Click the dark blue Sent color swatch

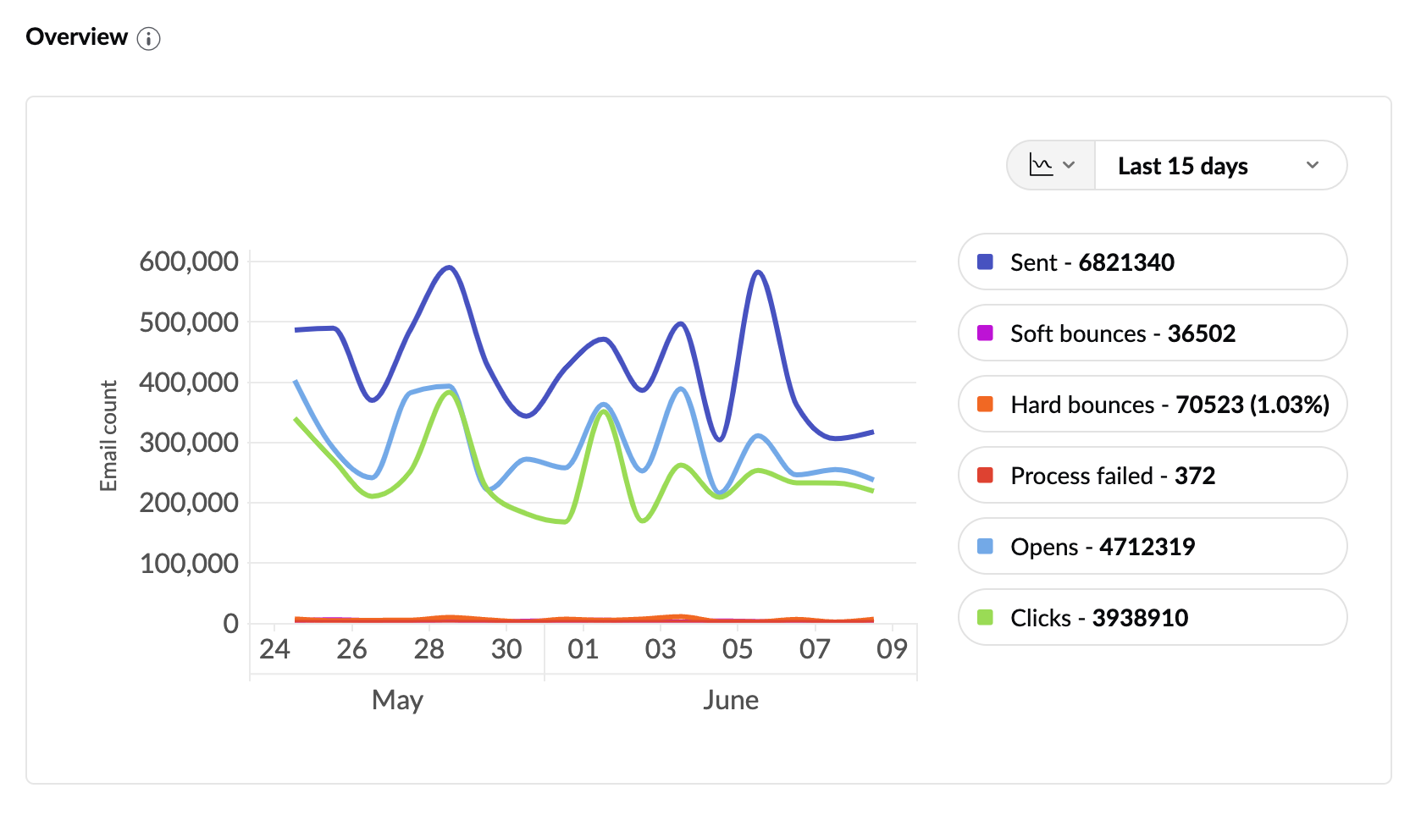[985, 262]
